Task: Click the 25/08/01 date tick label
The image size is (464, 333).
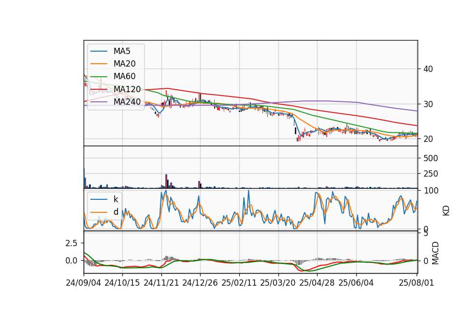Action: (416, 283)
